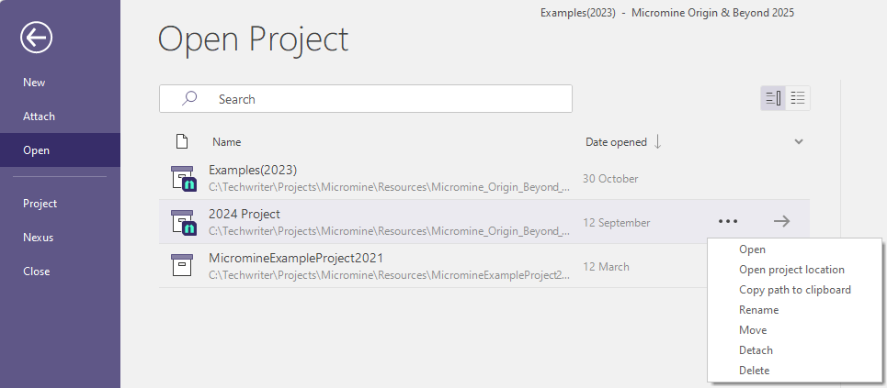Click the Examples(2023) project icon

pos(183,179)
